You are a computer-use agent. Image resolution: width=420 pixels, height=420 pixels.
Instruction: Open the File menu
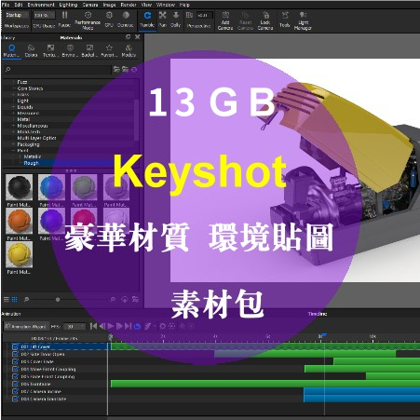6,5
